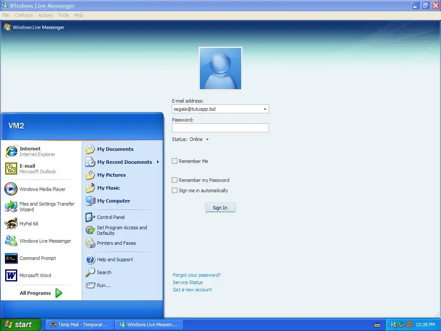441x331 pixels.
Task: Open Printers and Faxes
Action: click(111, 243)
